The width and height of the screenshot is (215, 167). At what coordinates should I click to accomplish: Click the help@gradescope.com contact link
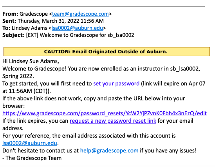pos(109,151)
